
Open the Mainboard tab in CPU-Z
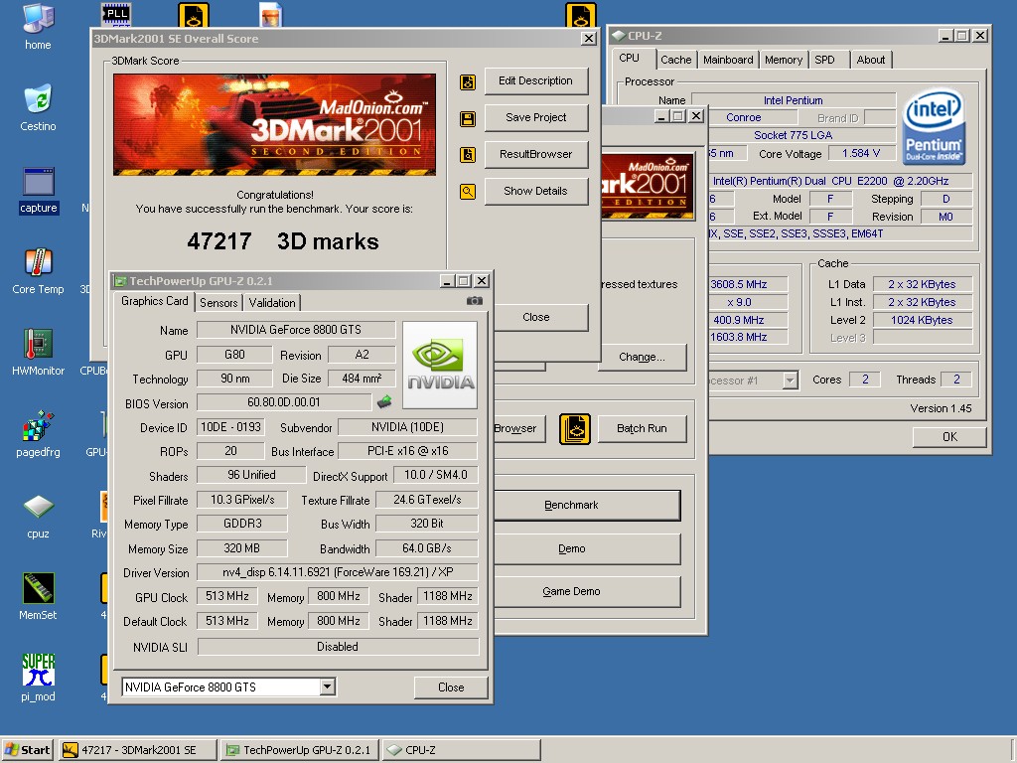point(728,60)
